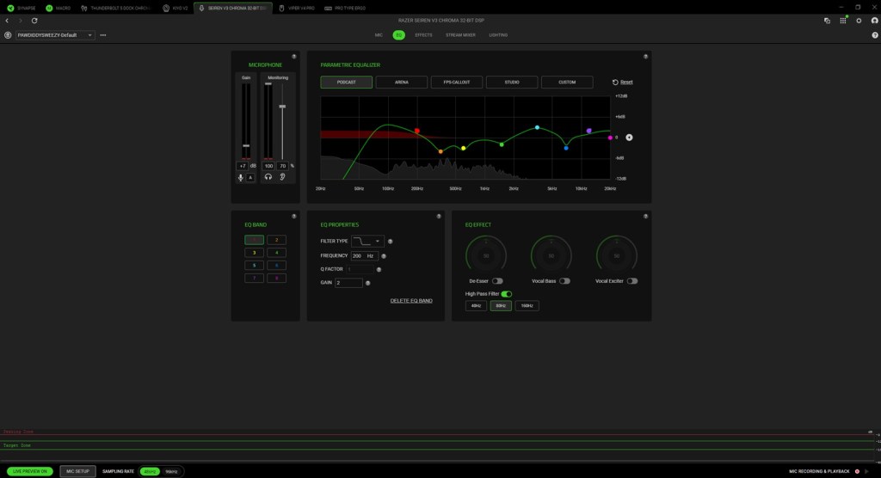Select the EQ section

tap(399, 35)
